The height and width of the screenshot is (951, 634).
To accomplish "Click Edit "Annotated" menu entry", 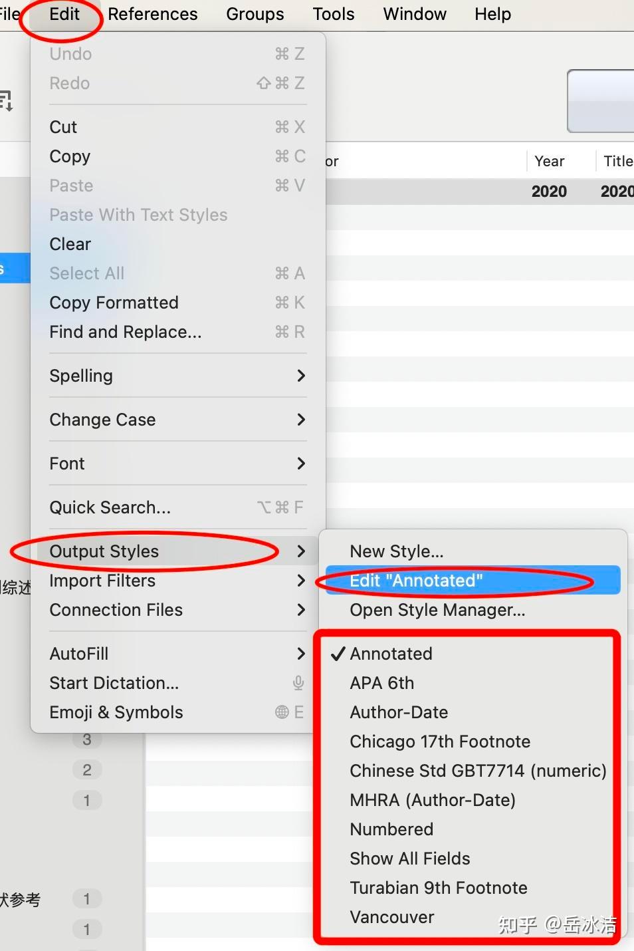I will coord(416,581).
